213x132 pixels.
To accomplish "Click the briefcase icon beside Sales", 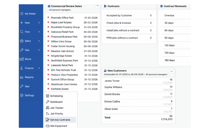I will [x=22, y=41].
